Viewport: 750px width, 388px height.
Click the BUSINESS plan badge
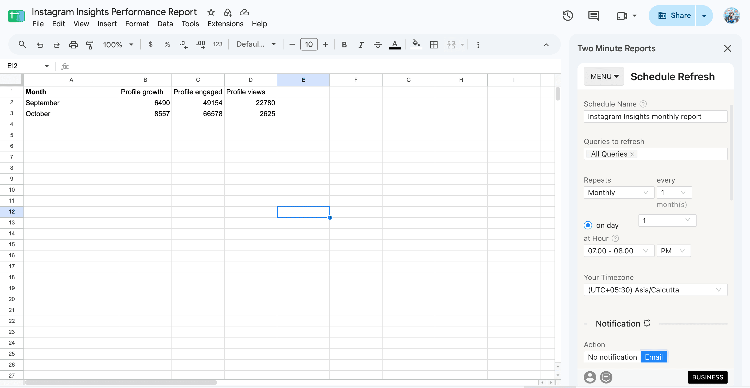click(x=708, y=377)
